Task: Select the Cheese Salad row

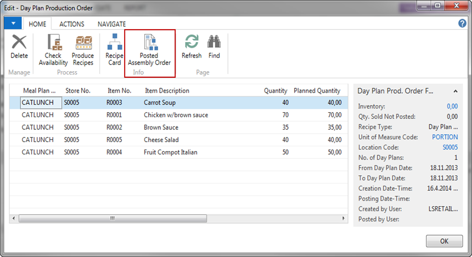Action: [161, 140]
